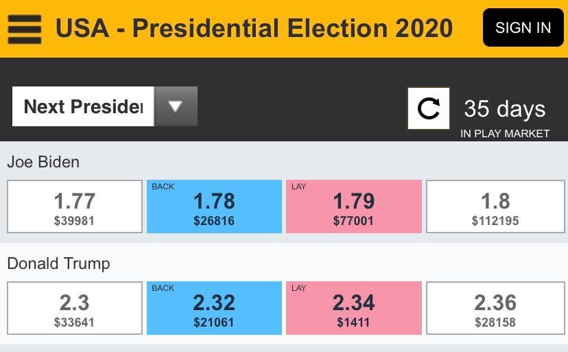Screen dimensions: 568x352
Task: Lay Donald Trump at 2.34
Action: point(353,308)
